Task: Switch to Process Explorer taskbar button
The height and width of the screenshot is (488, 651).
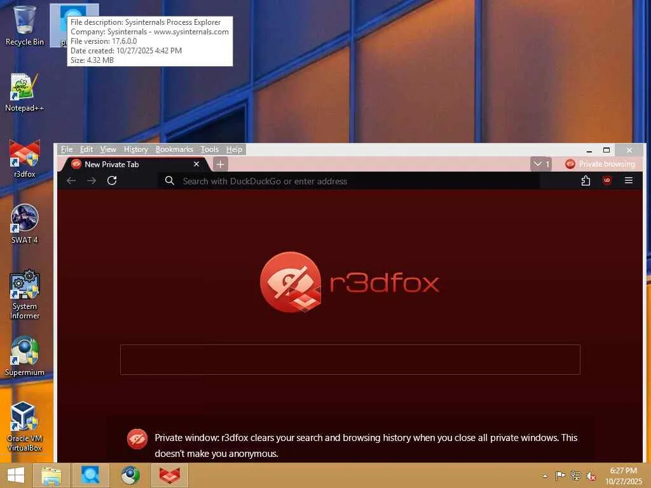Action: point(90,475)
